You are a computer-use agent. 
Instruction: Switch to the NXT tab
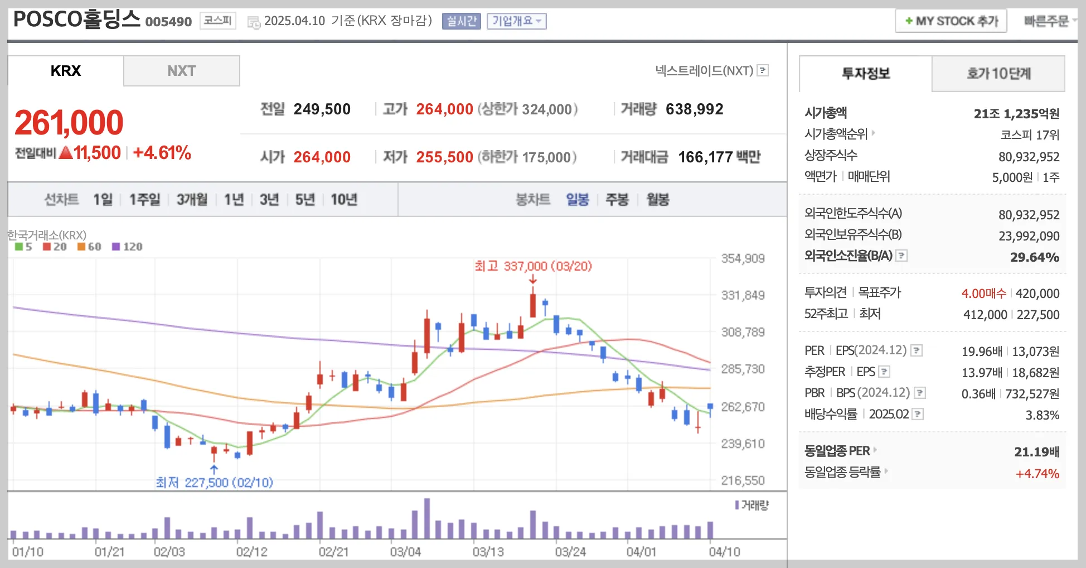[x=182, y=71]
